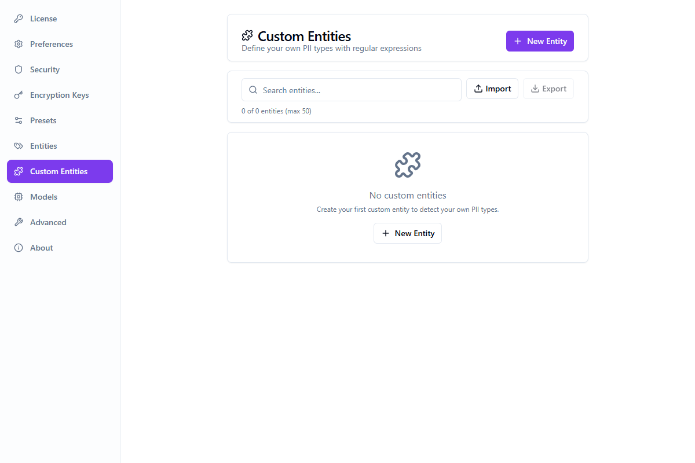Select the Models chip icon
This screenshot has height=463, width=695.
(x=17, y=196)
